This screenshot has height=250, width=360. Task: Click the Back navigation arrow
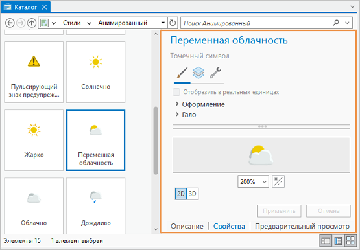click(10, 23)
